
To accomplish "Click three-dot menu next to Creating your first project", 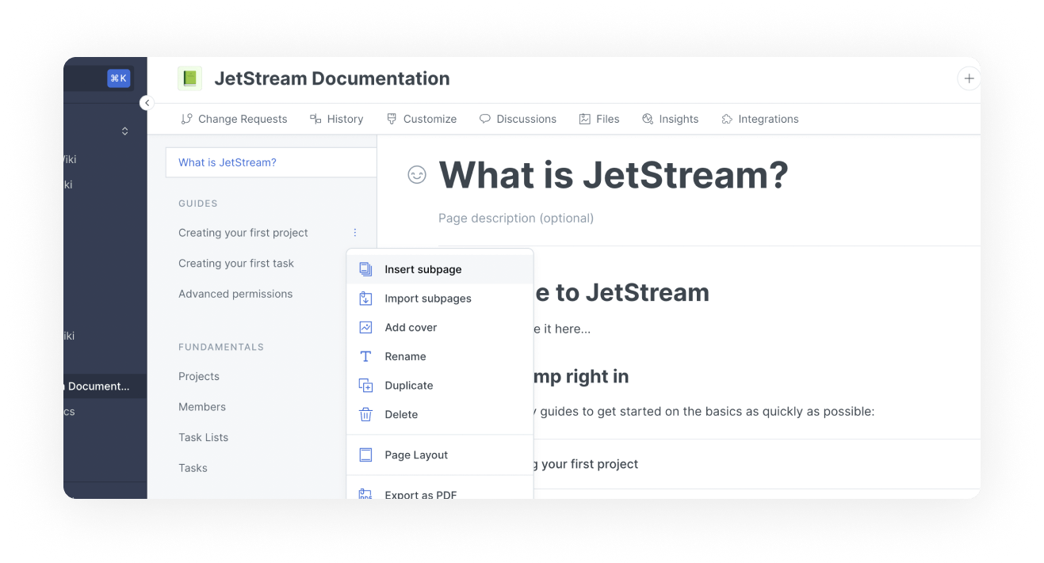I will (x=355, y=233).
